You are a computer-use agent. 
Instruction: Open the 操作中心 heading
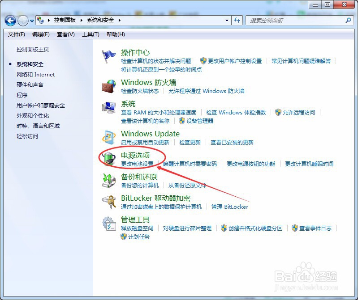coord(135,53)
